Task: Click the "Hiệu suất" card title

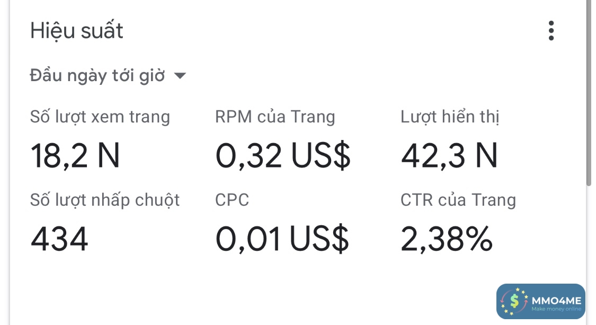Action: [x=77, y=31]
